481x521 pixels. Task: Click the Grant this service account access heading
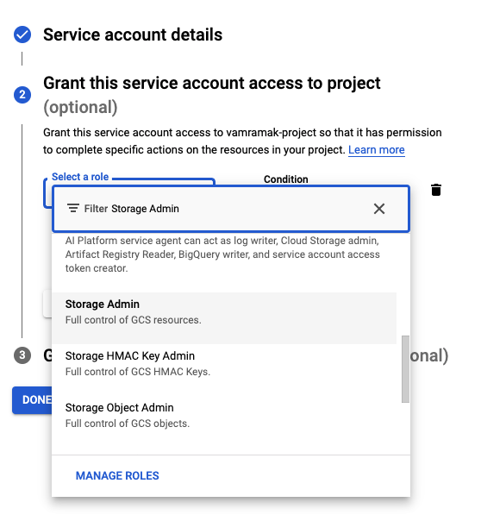pyautogui.click(x=212, y=83)
